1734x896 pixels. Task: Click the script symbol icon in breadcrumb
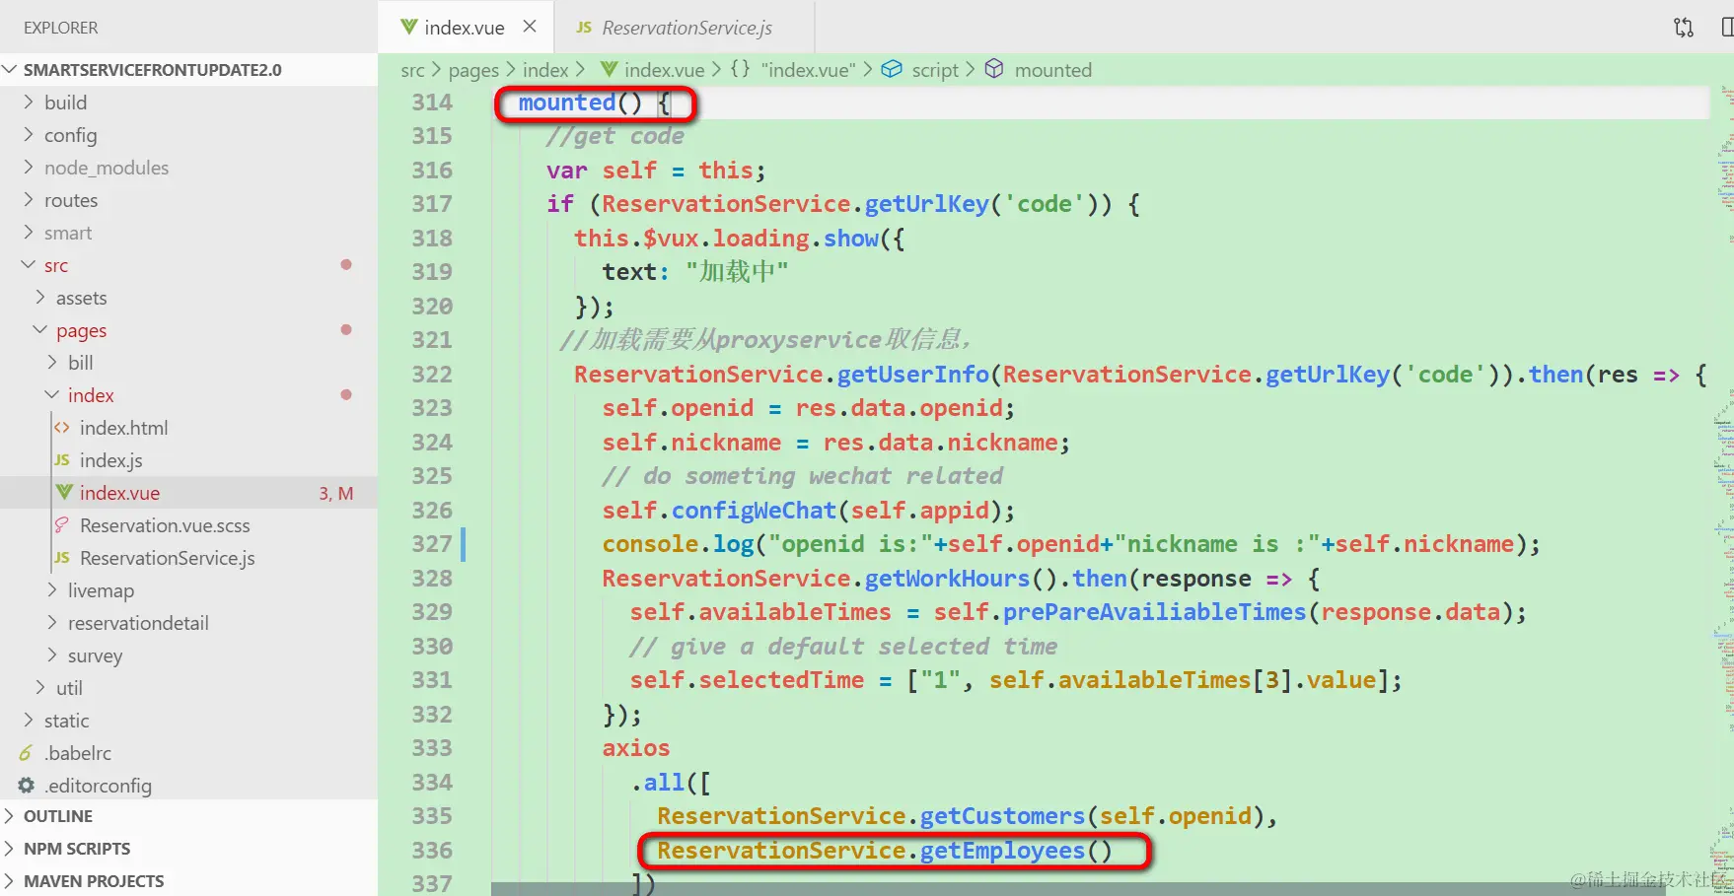pyautogui.click(x=892, y=69)
